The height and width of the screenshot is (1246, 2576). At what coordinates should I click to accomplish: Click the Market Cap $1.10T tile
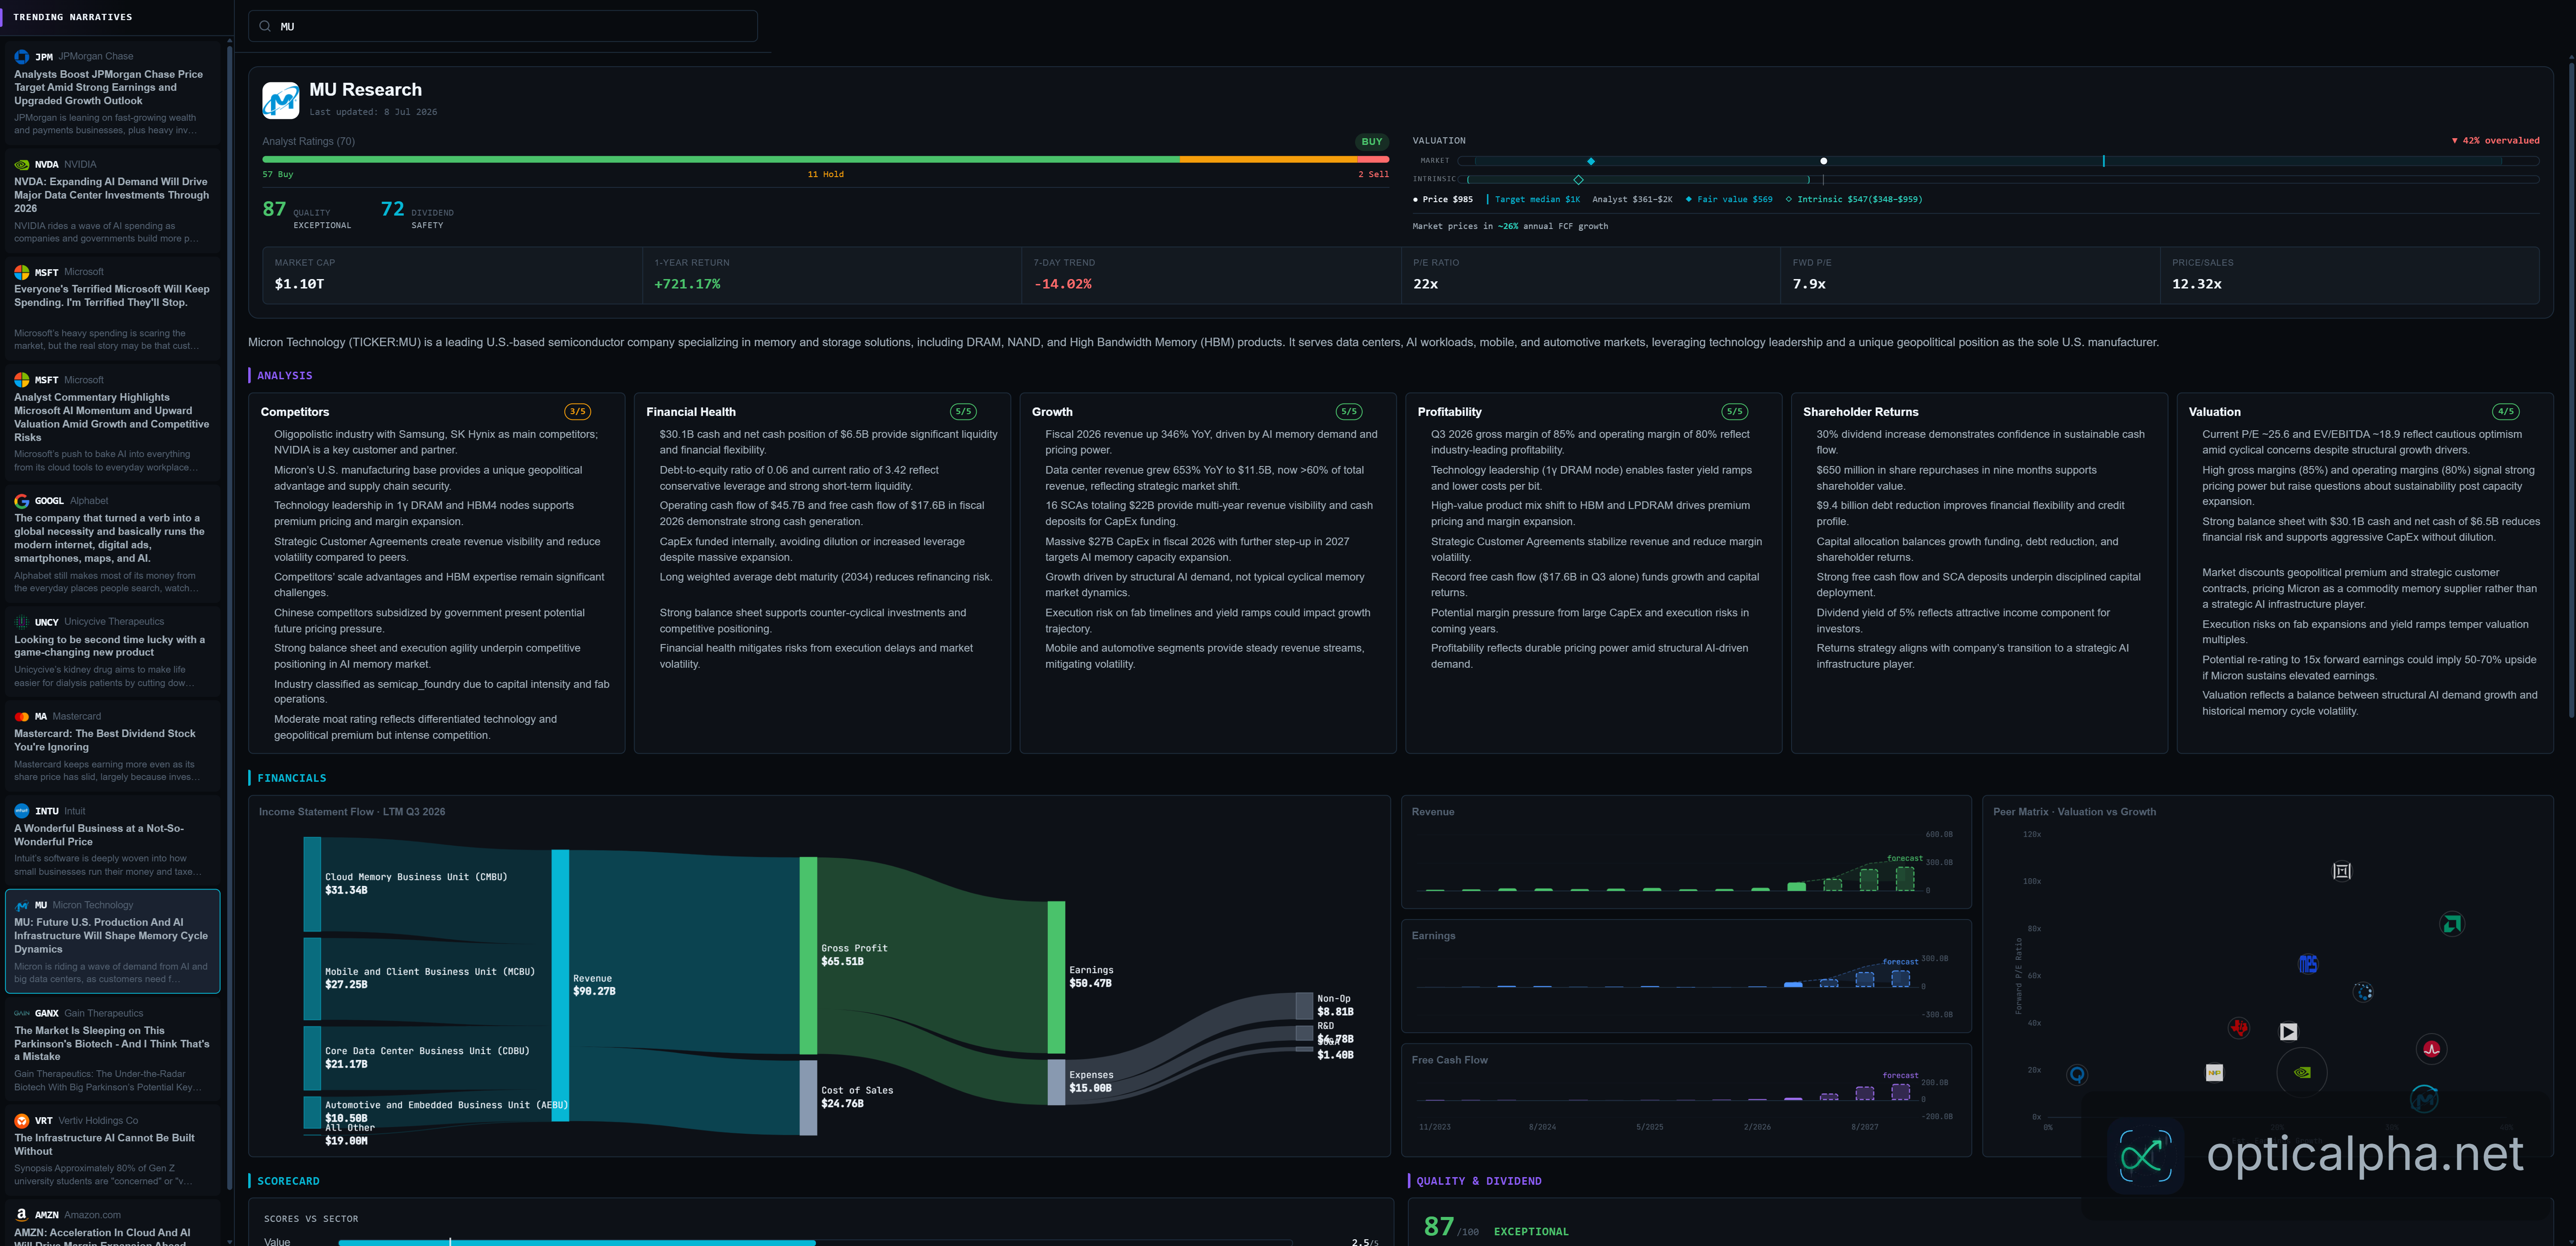click(452, 275)
